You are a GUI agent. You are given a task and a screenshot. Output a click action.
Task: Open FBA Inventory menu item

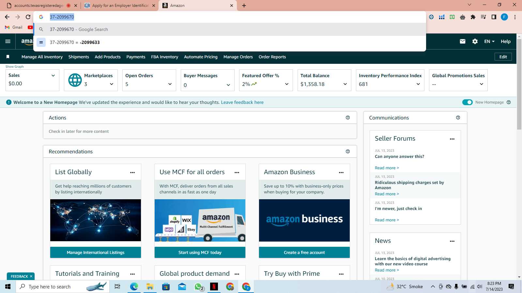[x=164, y=57]
